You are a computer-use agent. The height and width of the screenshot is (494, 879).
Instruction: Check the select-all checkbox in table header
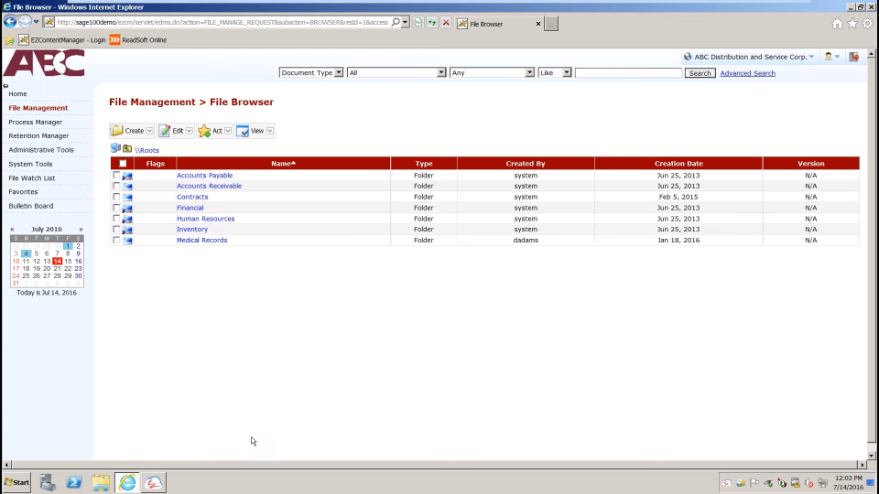tap(123, 164)
